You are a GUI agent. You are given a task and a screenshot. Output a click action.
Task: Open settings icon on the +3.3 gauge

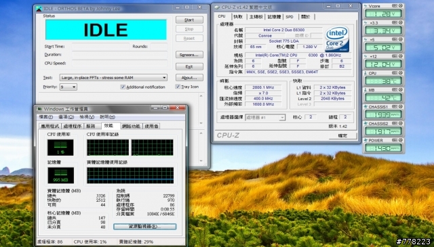tap(395, 22)
